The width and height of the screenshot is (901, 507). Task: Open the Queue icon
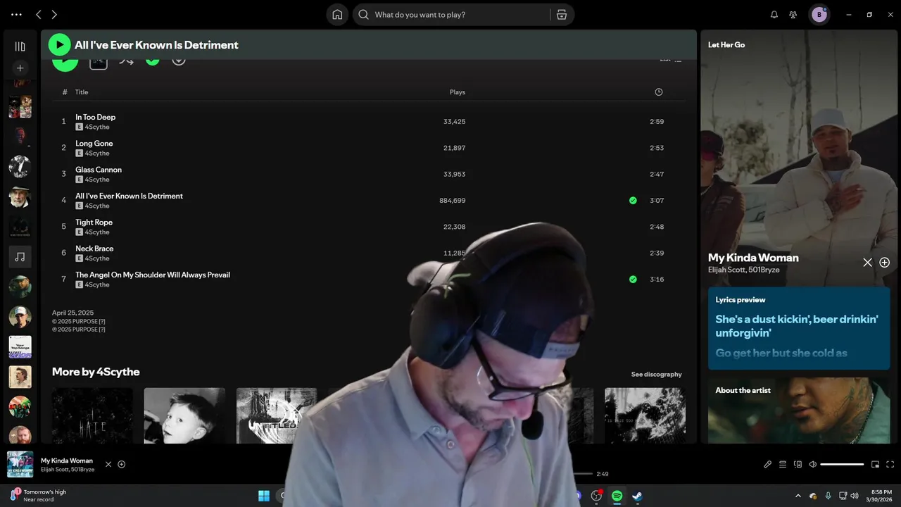click(783, 464)
